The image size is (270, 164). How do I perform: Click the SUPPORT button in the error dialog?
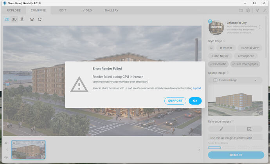(175, 101)
